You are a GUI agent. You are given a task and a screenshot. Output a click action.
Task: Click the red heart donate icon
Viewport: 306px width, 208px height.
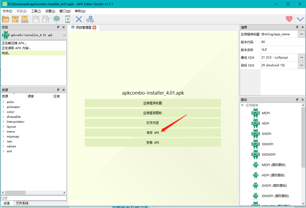[289, 19]
